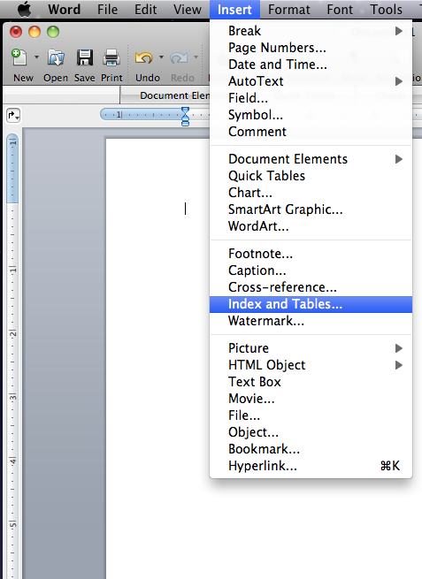Click the New document icon
The image size is (422, 579).
(19, 57)
